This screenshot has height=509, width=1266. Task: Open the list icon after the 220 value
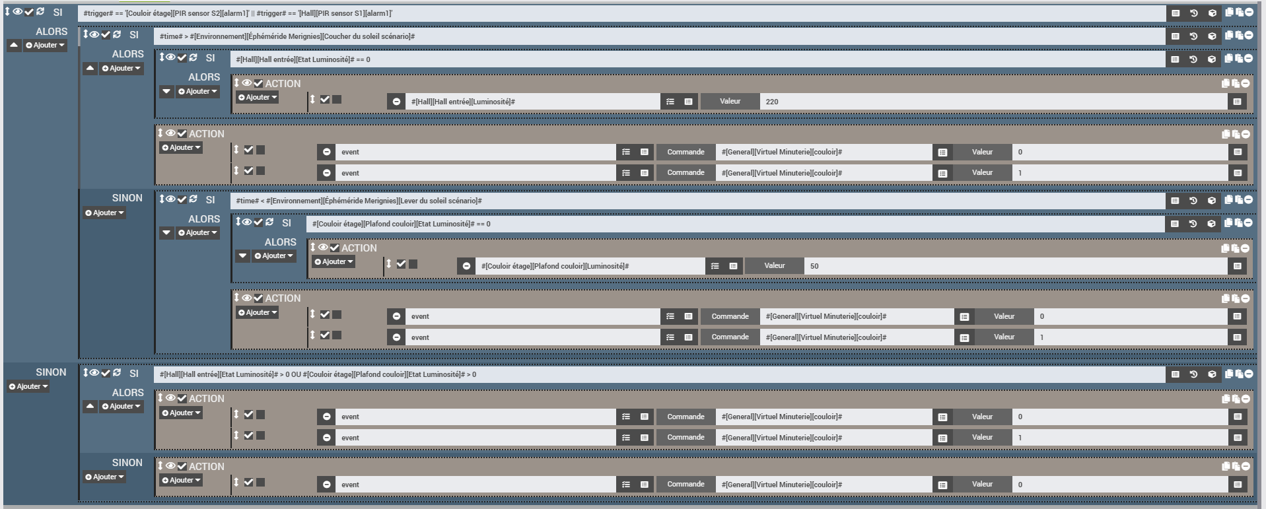tap(1237, 102)
